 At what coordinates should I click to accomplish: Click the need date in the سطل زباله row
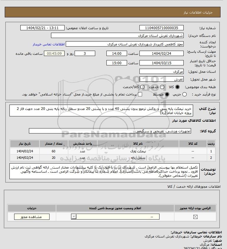pos(25,158)
